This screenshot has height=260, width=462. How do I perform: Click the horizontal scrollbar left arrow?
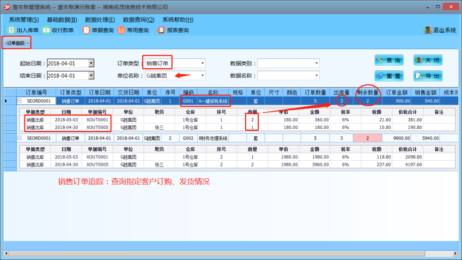tap(6, 253)
